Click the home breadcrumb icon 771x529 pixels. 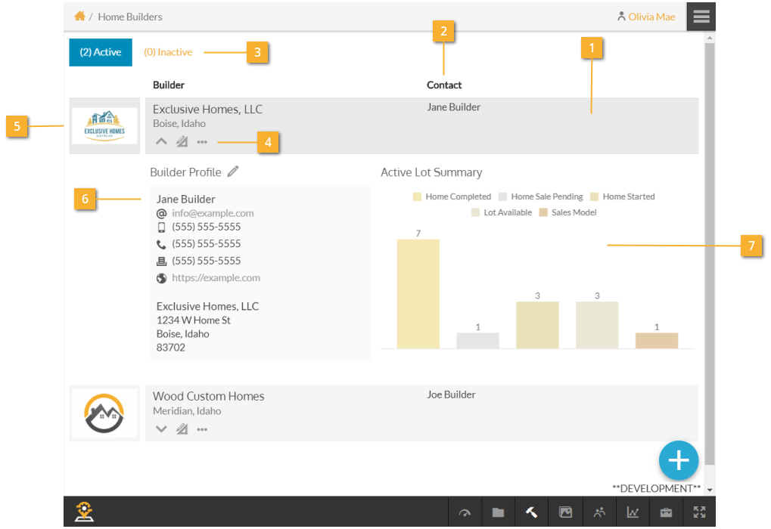(x=79, y=16)
